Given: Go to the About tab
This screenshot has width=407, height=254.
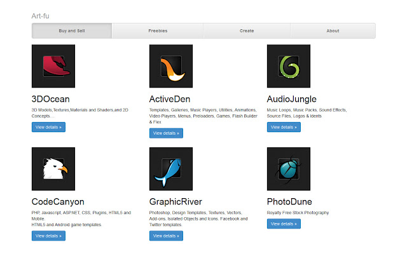Looking at the screenshot, I should [x=333, y=31].
